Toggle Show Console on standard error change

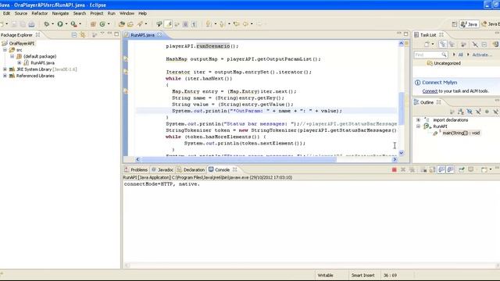point(450,170)
